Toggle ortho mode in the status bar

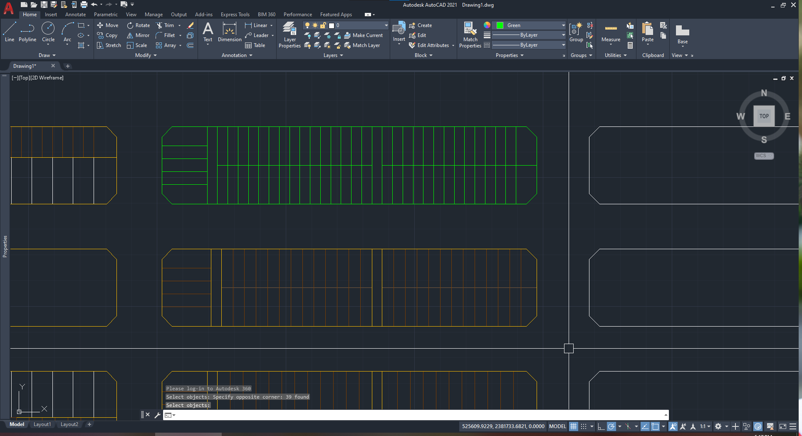tap(601, 426)
